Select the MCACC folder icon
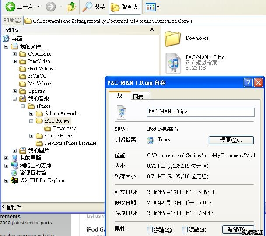The image size is (266, 236). (23, 76)
